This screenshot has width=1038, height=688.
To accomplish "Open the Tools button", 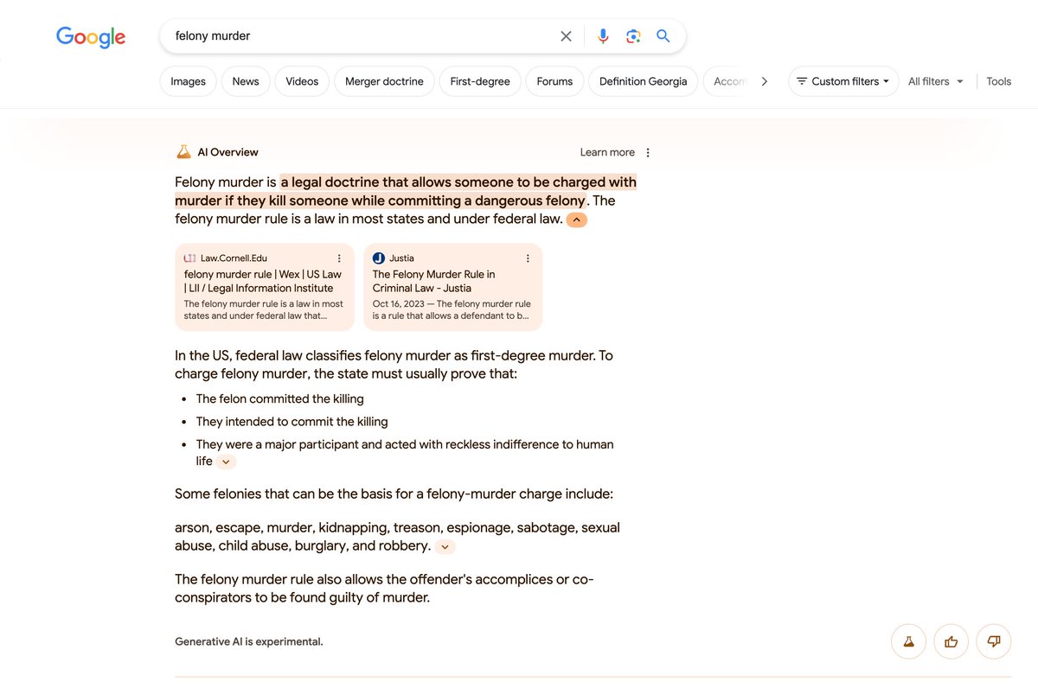I will click(x=998, y=81).
